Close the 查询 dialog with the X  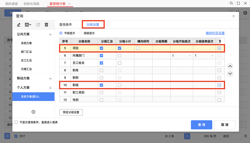[233, 16]
